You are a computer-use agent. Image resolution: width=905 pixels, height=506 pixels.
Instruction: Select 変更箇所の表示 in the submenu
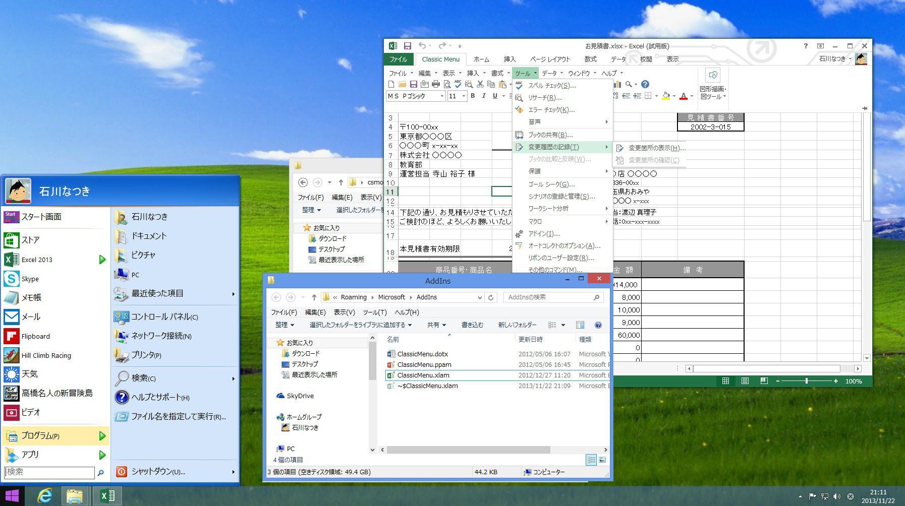pyautogui.click(x=655, y=148)
